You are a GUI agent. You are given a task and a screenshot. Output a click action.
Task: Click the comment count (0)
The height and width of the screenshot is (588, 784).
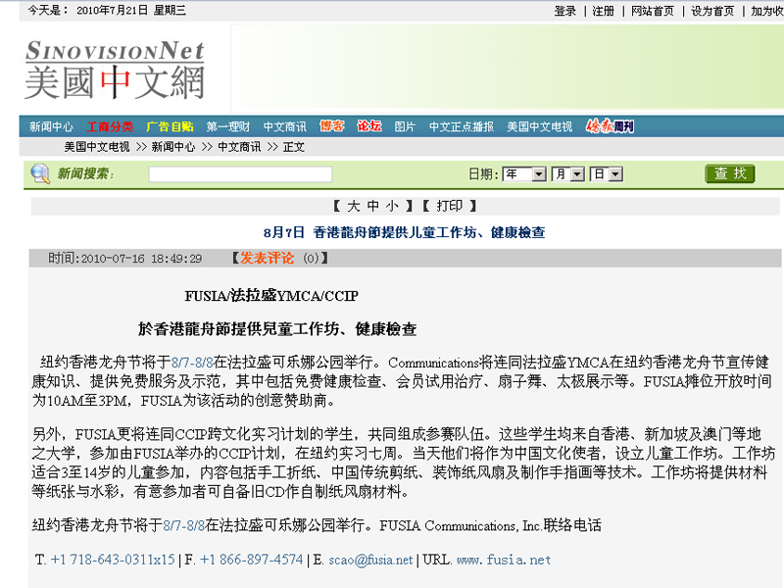[311, 259]
